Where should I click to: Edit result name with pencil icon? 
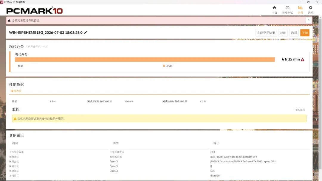pyautogui.click(x=86, y=32)
